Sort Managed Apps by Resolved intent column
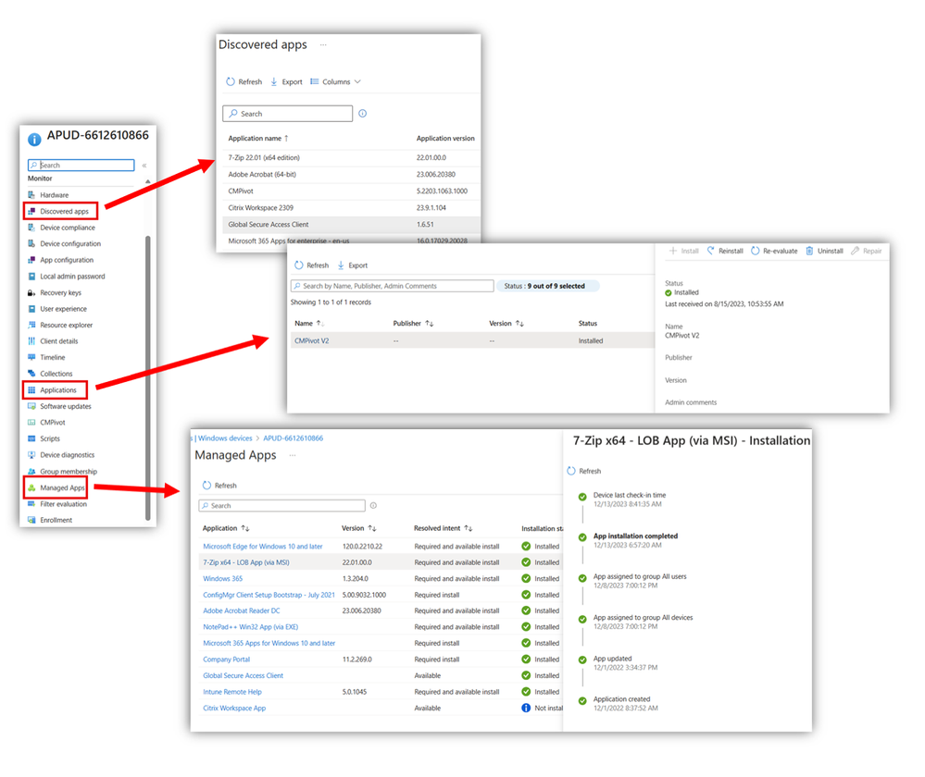 (x=443, y=528)
